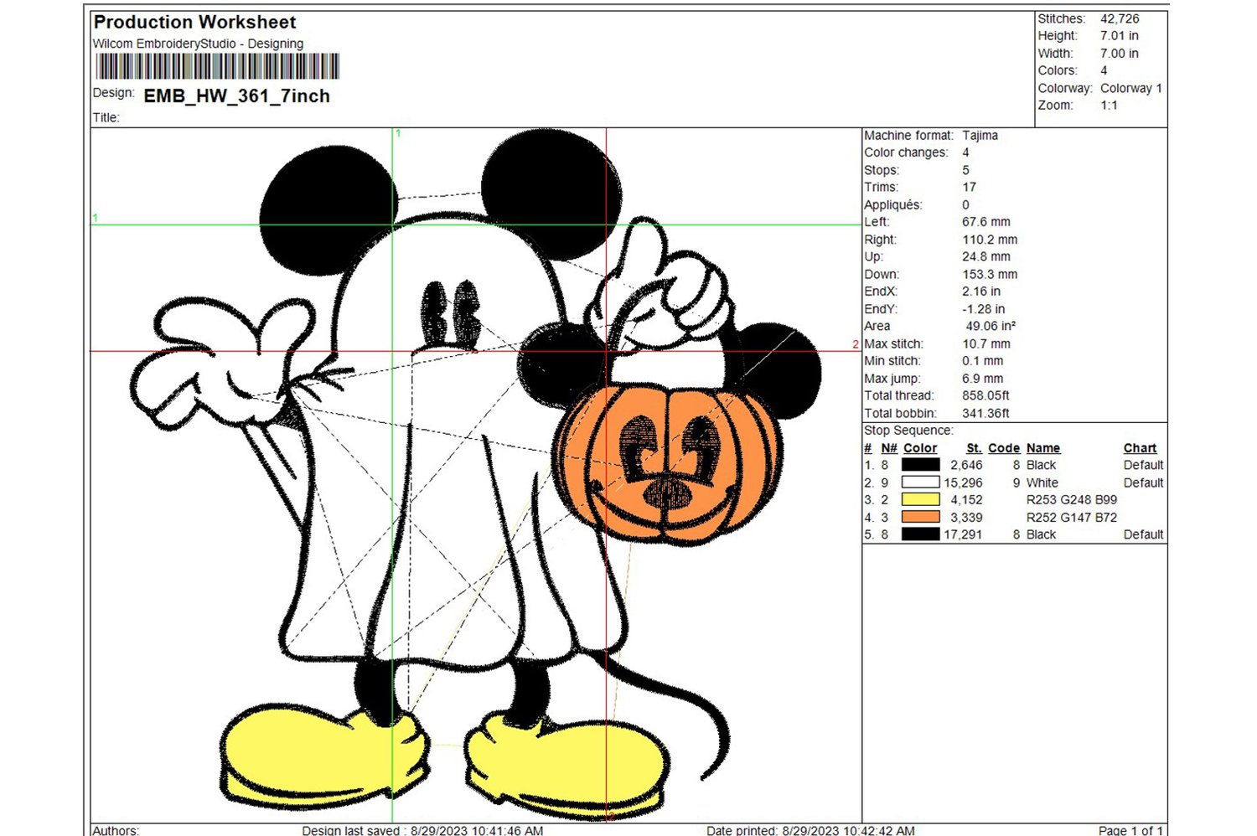This screenshot has width=1257, height=836.
Task: Click the 'St.' column header
Action: pos(974,448)
